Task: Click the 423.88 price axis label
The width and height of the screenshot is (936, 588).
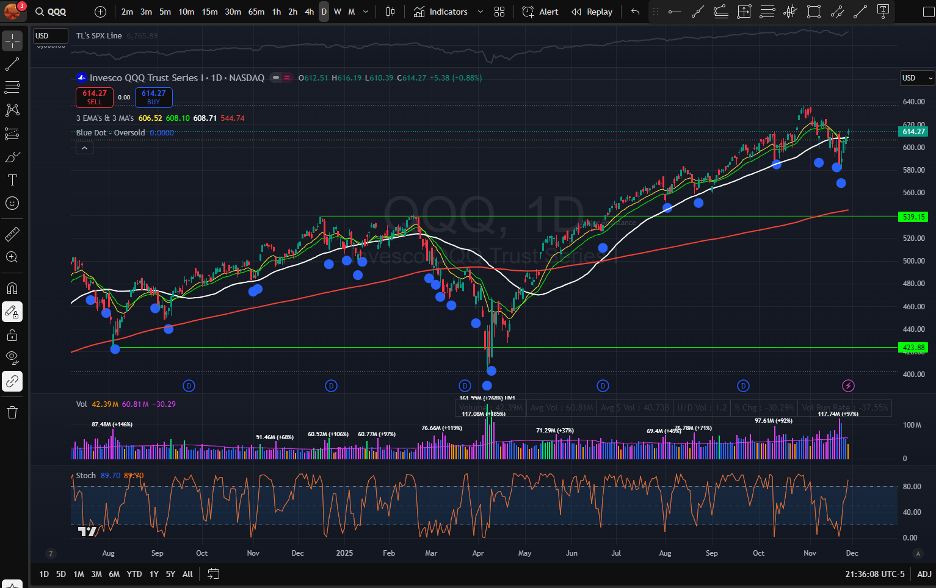Action: (913, 347)
